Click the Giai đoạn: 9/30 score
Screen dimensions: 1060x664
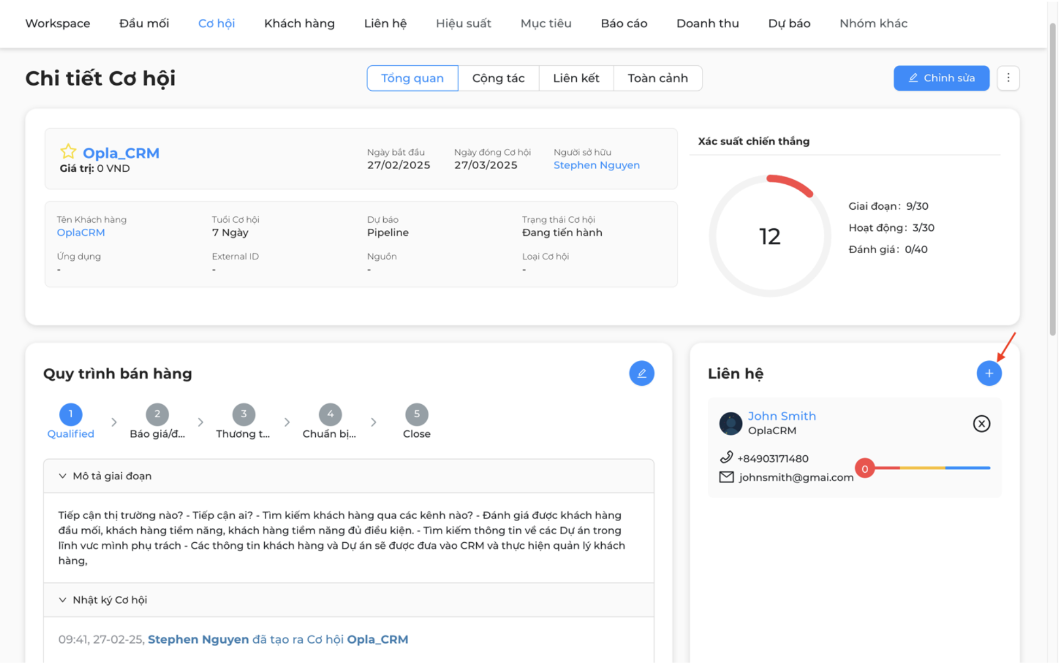tap(888, 206)
